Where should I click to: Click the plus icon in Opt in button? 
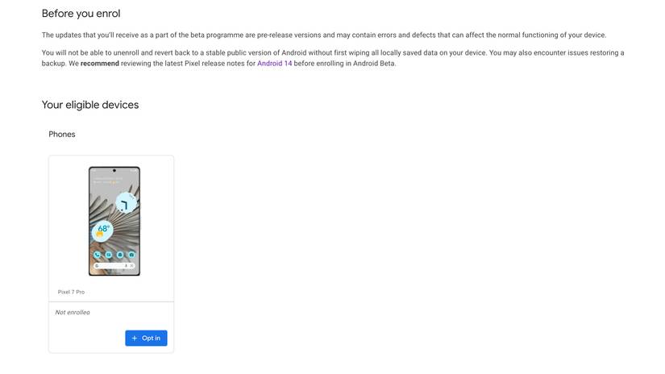tap(135, 338)
